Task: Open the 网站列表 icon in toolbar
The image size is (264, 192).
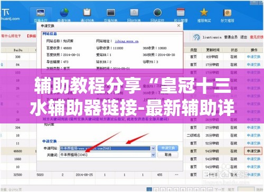Action: pos(134,13)
